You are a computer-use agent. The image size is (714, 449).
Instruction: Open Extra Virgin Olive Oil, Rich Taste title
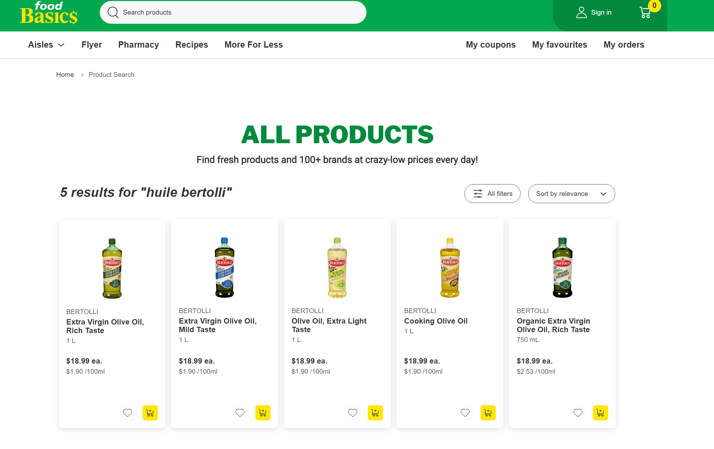[x=105, y=326]
